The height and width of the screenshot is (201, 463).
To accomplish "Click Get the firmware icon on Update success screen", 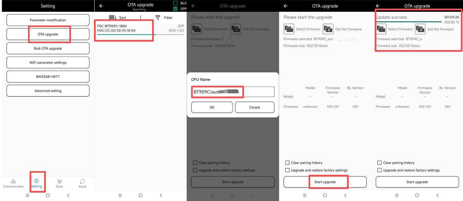I will pyautogui.click(x=420, y=29).
